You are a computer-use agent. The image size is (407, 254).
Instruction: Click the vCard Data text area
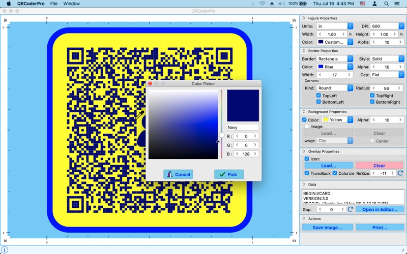click(353, 197)
